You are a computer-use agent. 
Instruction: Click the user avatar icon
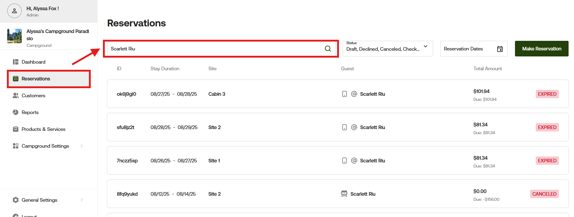click(x=14, y=11)
